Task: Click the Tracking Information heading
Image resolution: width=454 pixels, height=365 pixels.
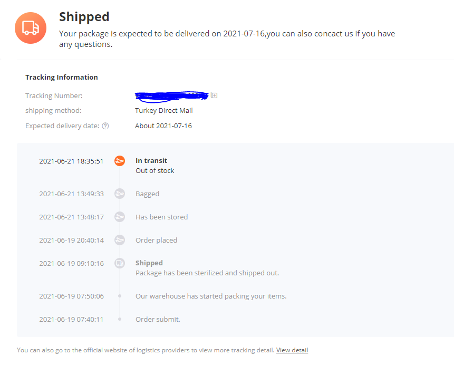Action: coord(62,78)
